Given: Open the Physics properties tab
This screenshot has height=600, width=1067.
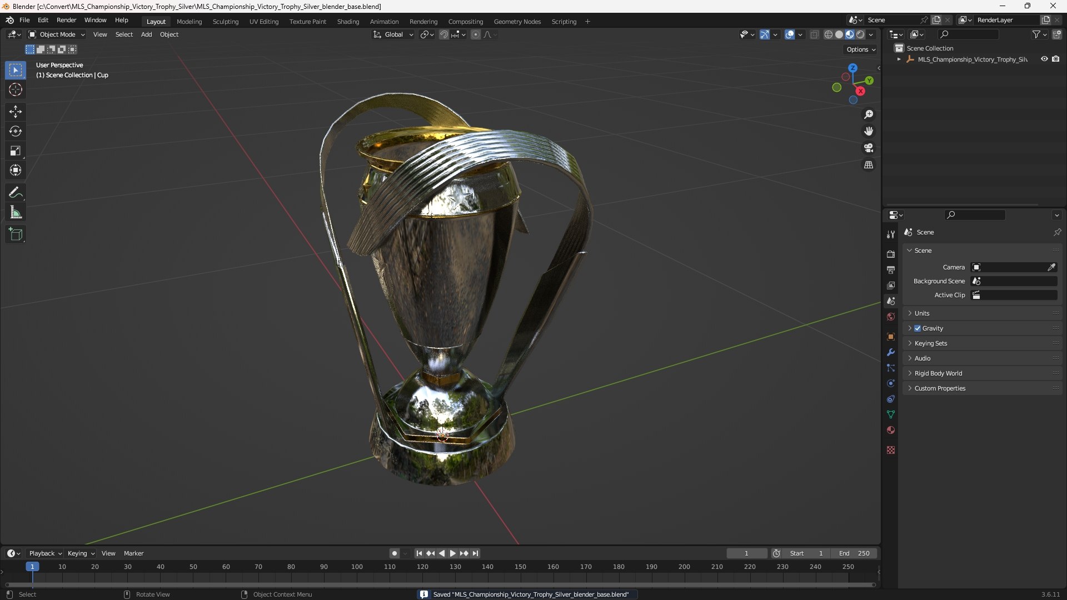Looking at the screenshot, I should click(891, 383).
